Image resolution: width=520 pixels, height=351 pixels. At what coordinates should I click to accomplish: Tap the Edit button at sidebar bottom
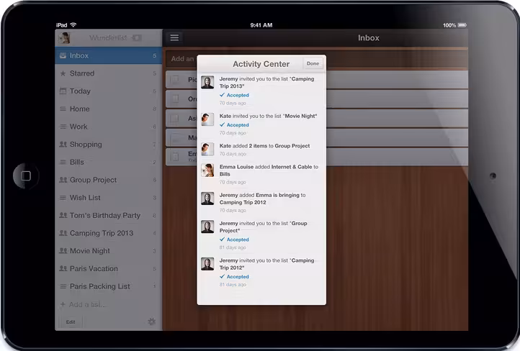pos(71,322)
